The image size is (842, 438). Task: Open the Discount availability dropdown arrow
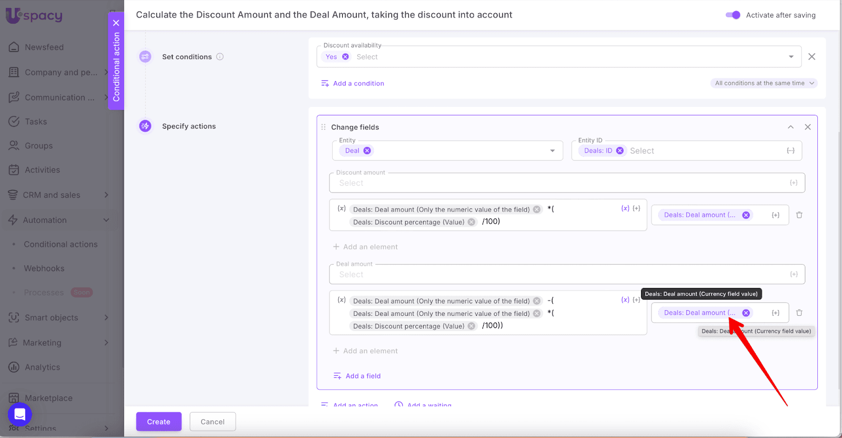coord(791,57)
